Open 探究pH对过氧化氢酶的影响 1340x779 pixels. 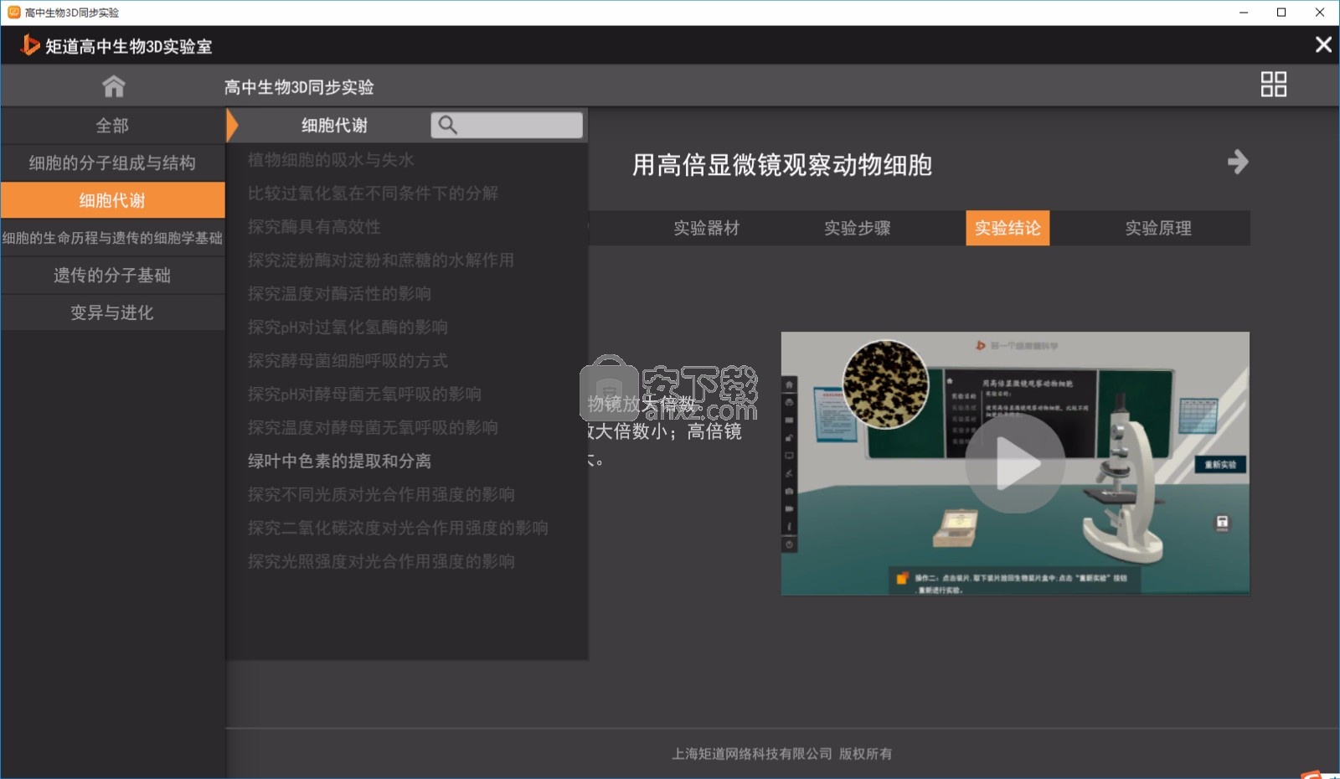coord(348,328)
